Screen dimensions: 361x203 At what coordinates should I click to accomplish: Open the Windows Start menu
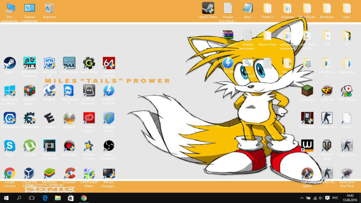click(6, 198)
